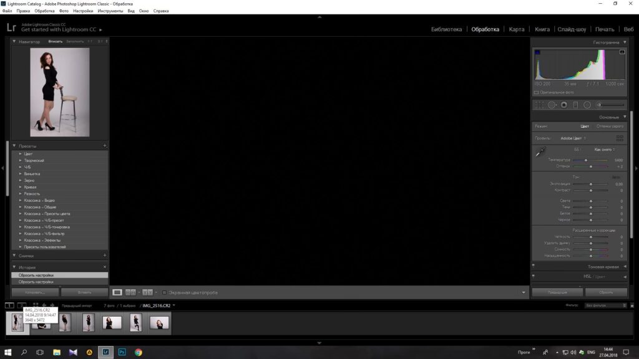Select the Crop Overlay tool
Image resolution: width=639 pixels, height=359 pixels.
coord(539,105)
